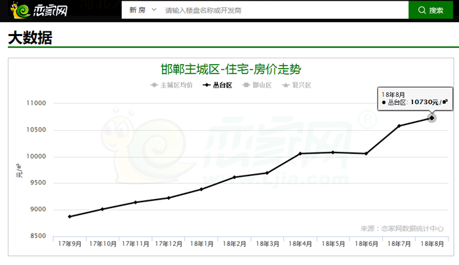
Task: Open the Lianjia snail logo homepage
Action: pos(39,10)
